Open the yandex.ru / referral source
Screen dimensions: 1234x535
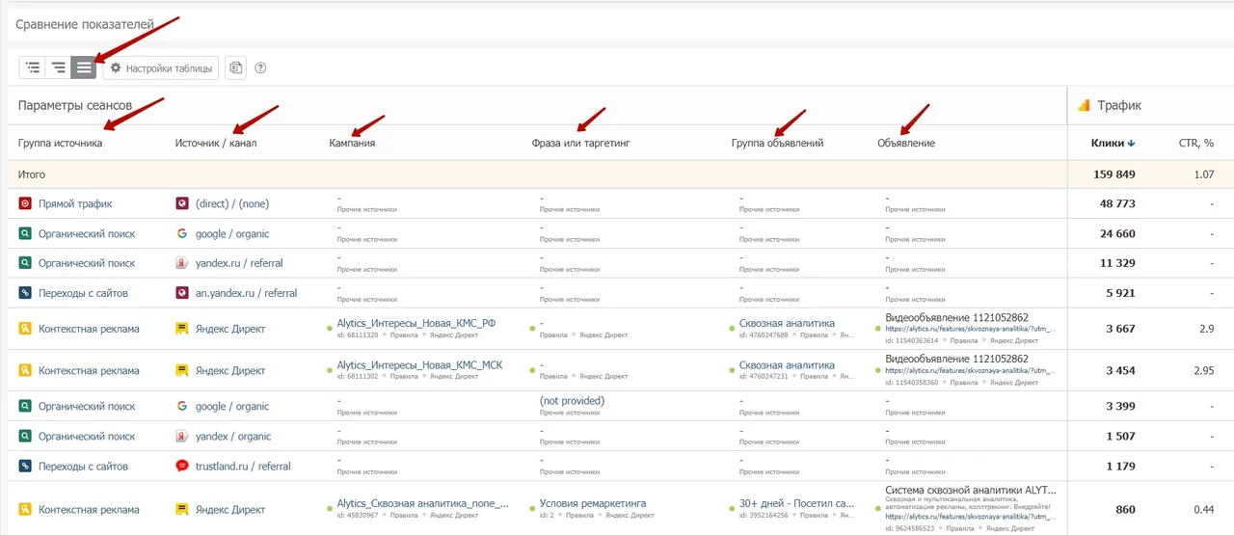(239, 262)
